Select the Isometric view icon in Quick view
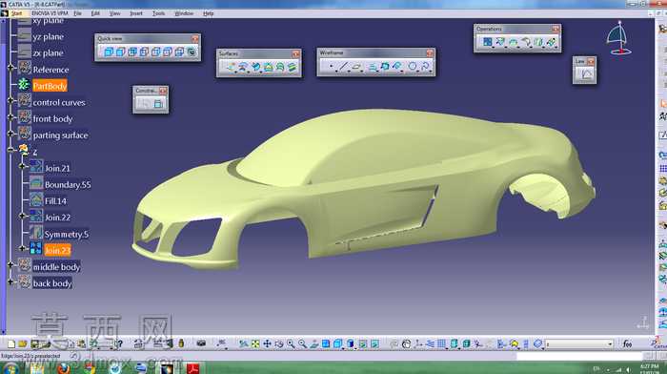The height and width of the screenshot is (374, 667). pos(109,52)
